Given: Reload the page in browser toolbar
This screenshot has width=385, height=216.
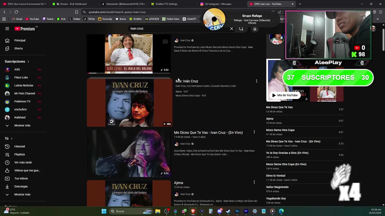Looking at the screenshot, I should click(16, 12).
